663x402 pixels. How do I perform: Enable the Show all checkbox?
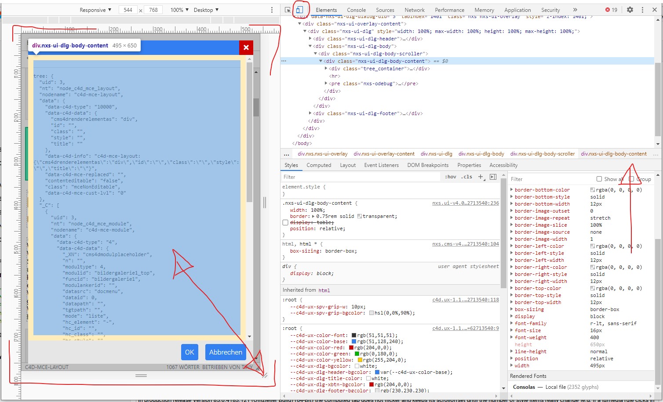(x=599, y=179)
